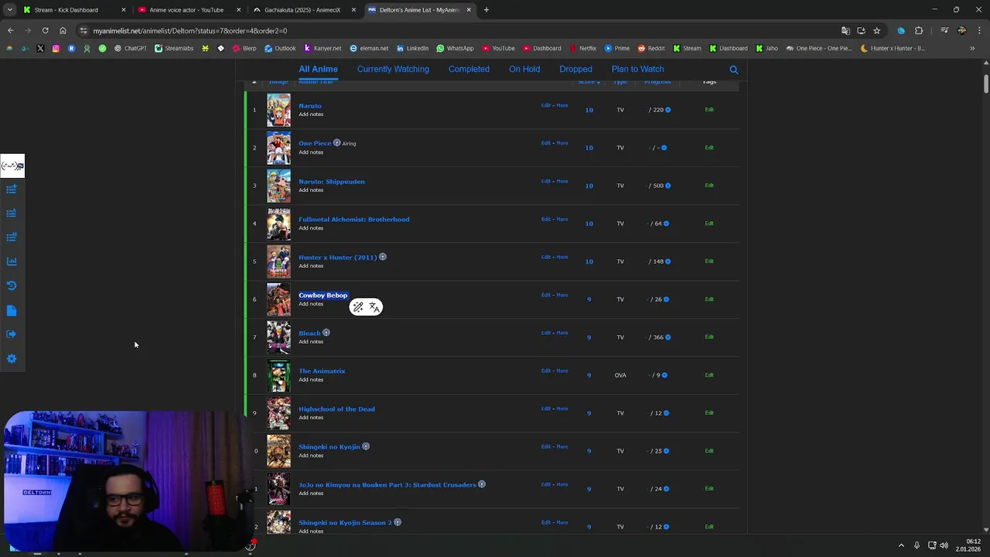Switch to the All Anime tab

click(x=318, y=69)
